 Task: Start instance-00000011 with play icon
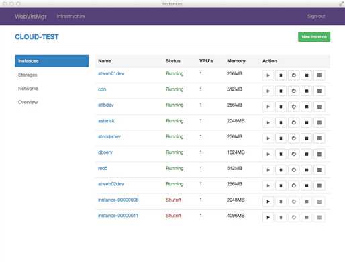tap(268, 217)
